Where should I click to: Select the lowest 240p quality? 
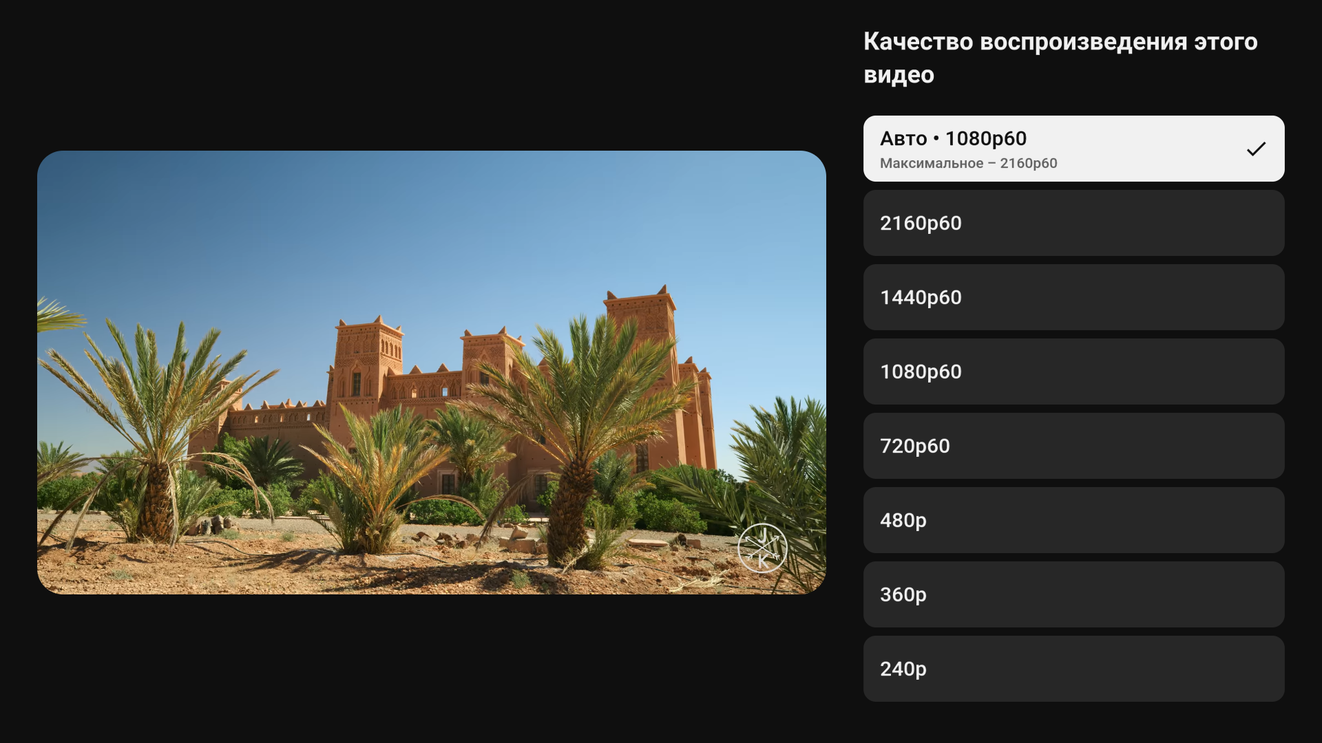(1073, 669)
